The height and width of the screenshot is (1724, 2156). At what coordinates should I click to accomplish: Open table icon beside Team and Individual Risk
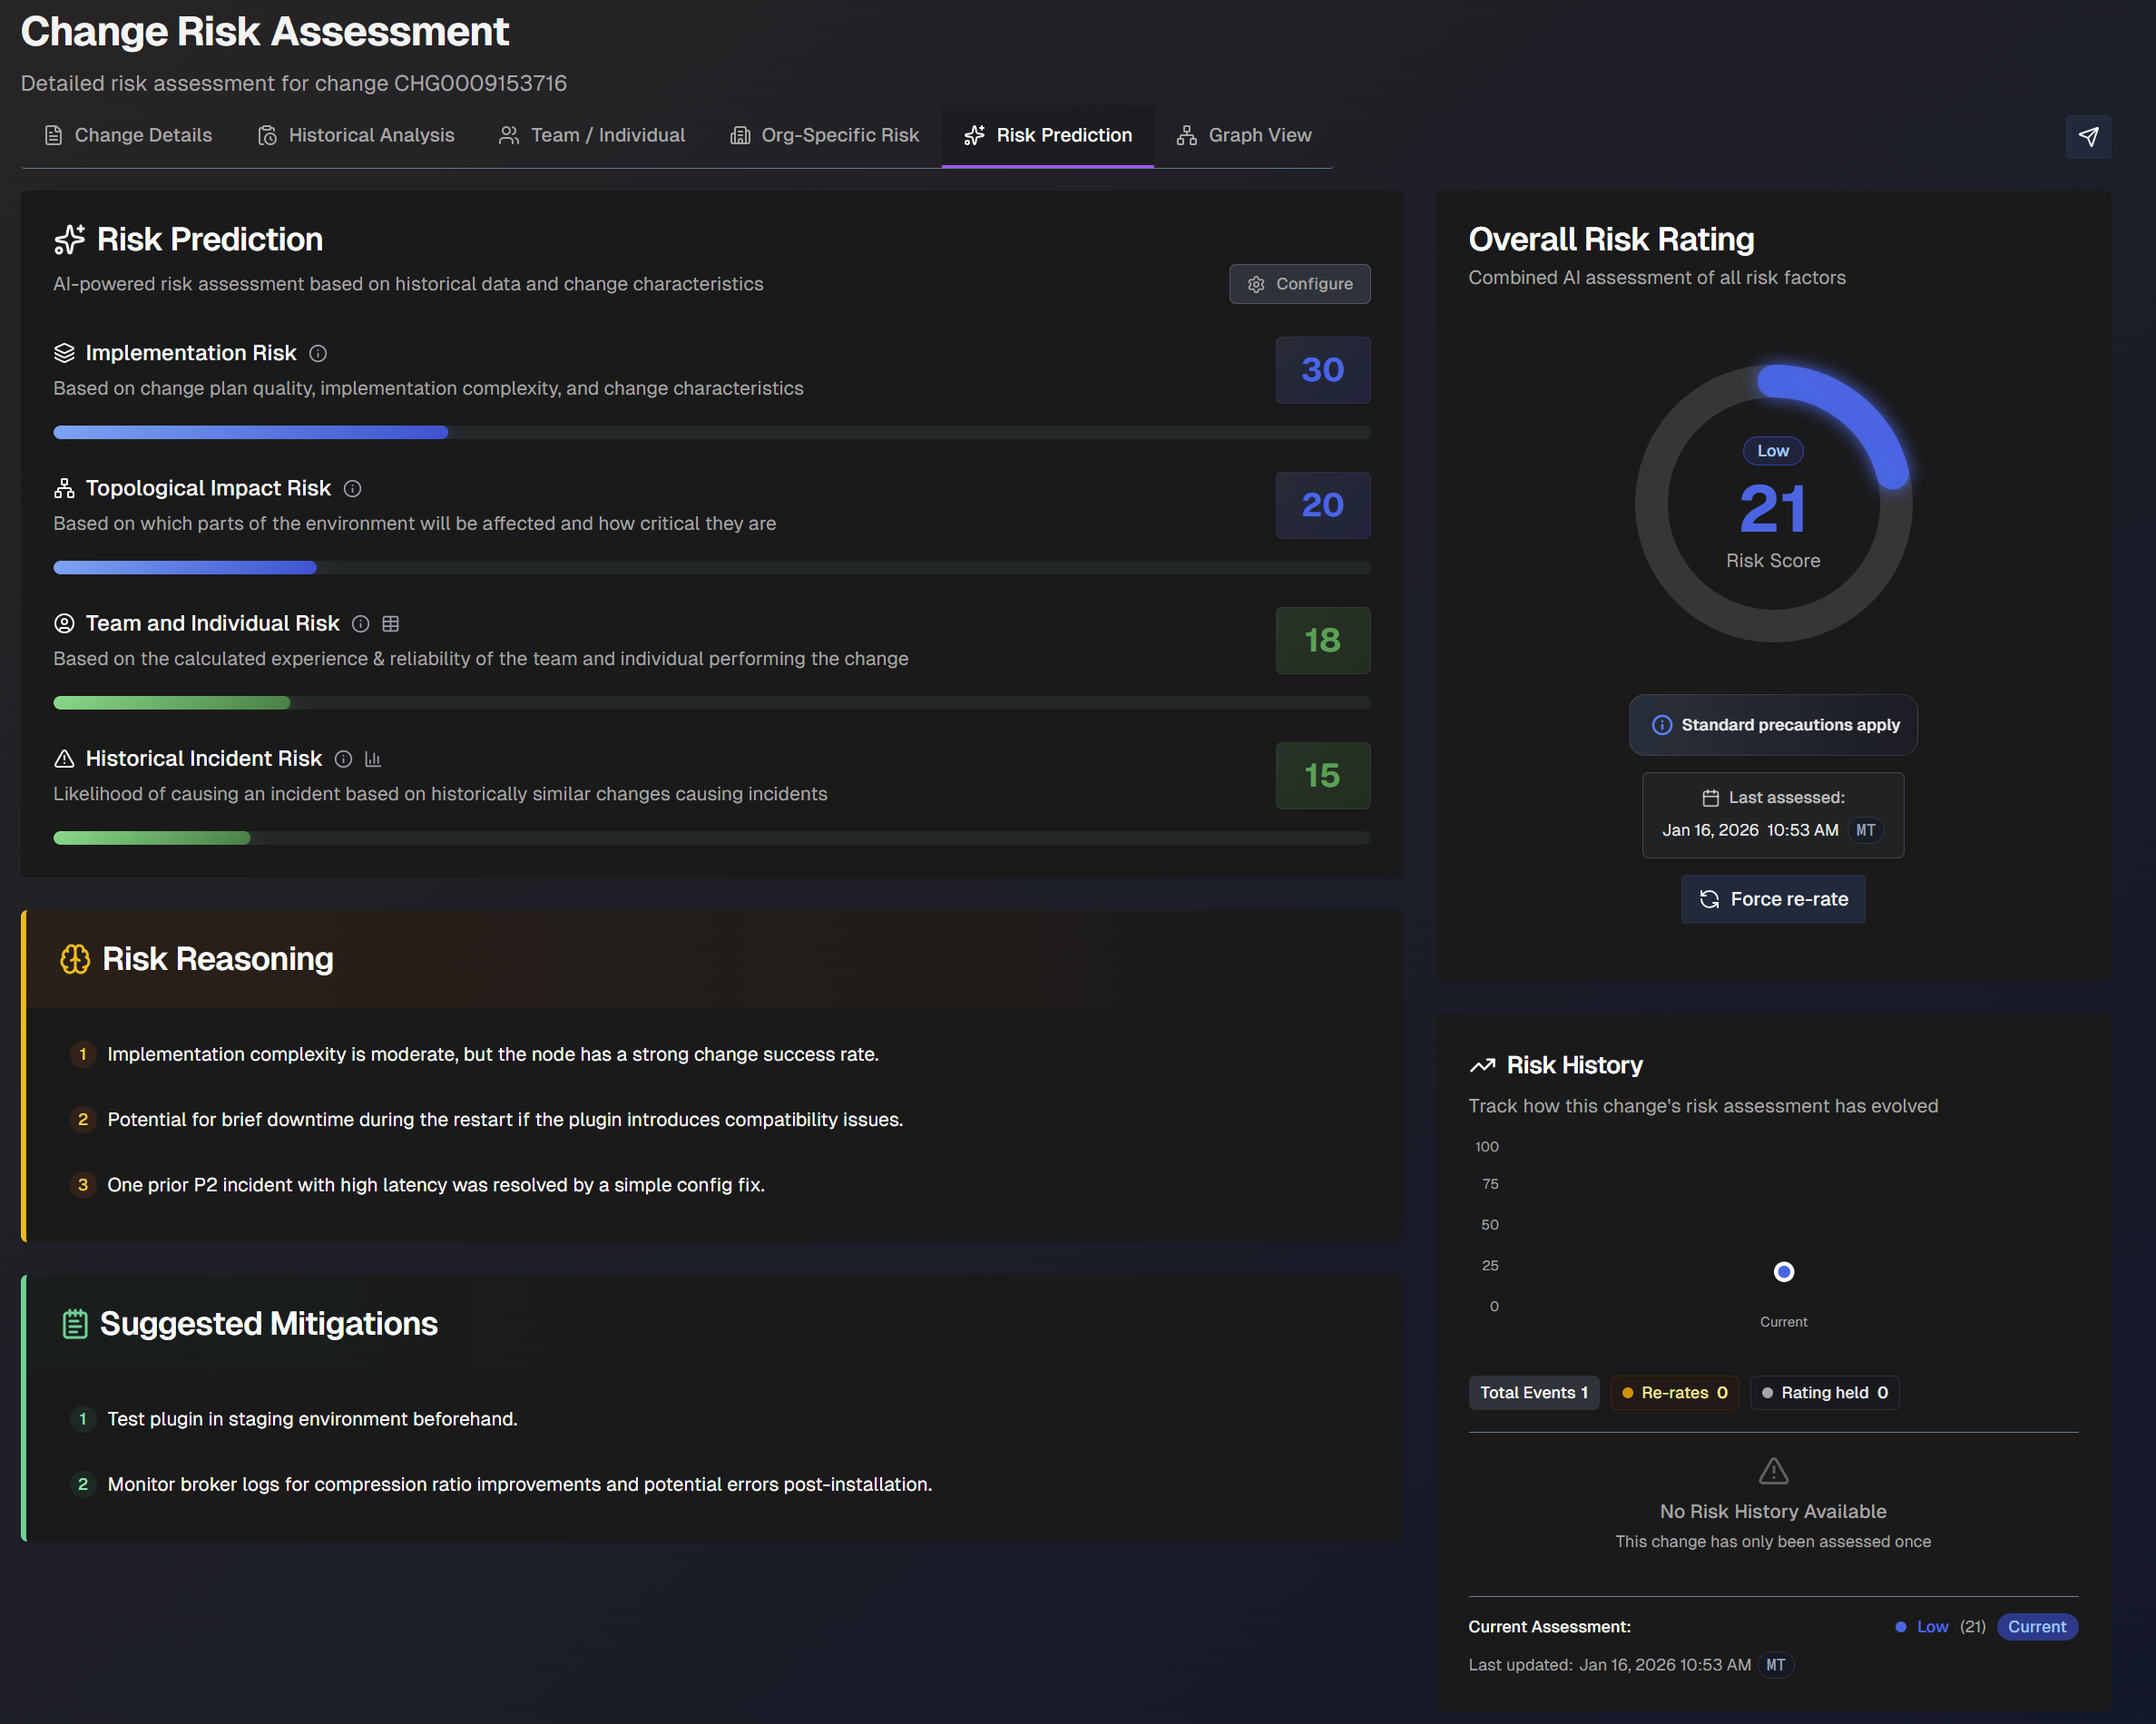391,624
